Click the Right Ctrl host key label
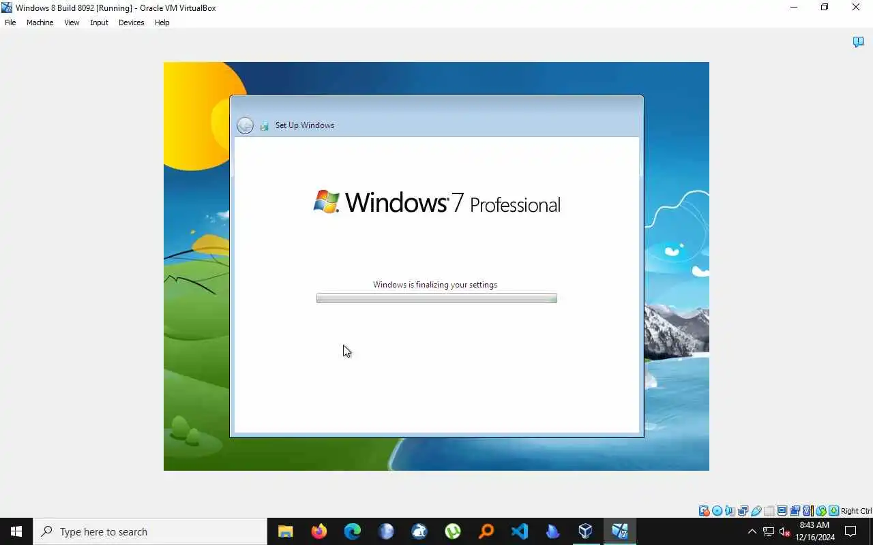873x545 pixels. tap(856, 511)
